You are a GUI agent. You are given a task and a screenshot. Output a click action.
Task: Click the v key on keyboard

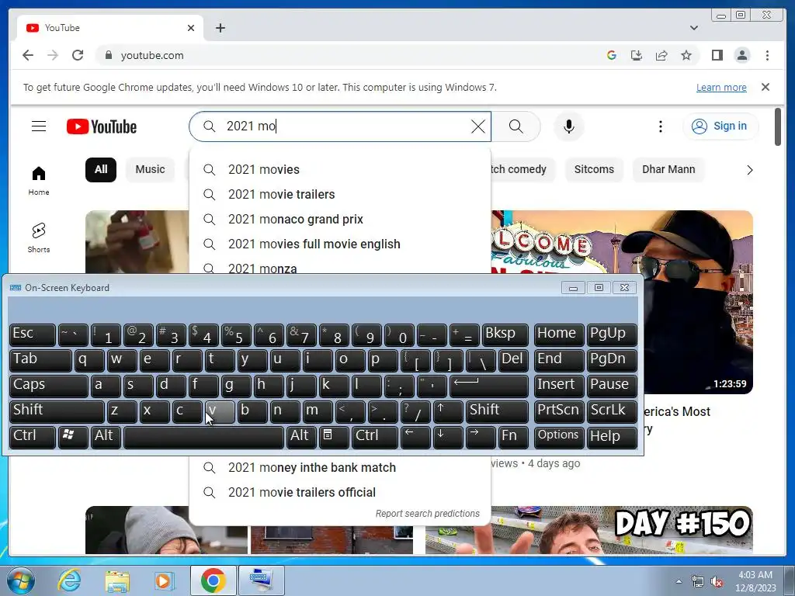tap(220, 411)
